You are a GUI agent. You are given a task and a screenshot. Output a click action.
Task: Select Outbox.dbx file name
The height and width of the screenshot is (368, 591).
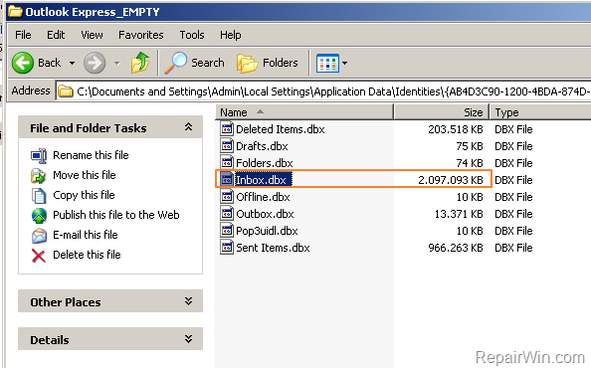point(265,214)
